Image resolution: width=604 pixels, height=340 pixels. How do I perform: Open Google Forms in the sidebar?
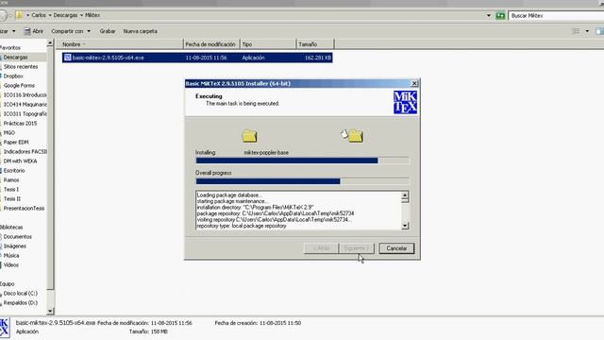(19, 86)
